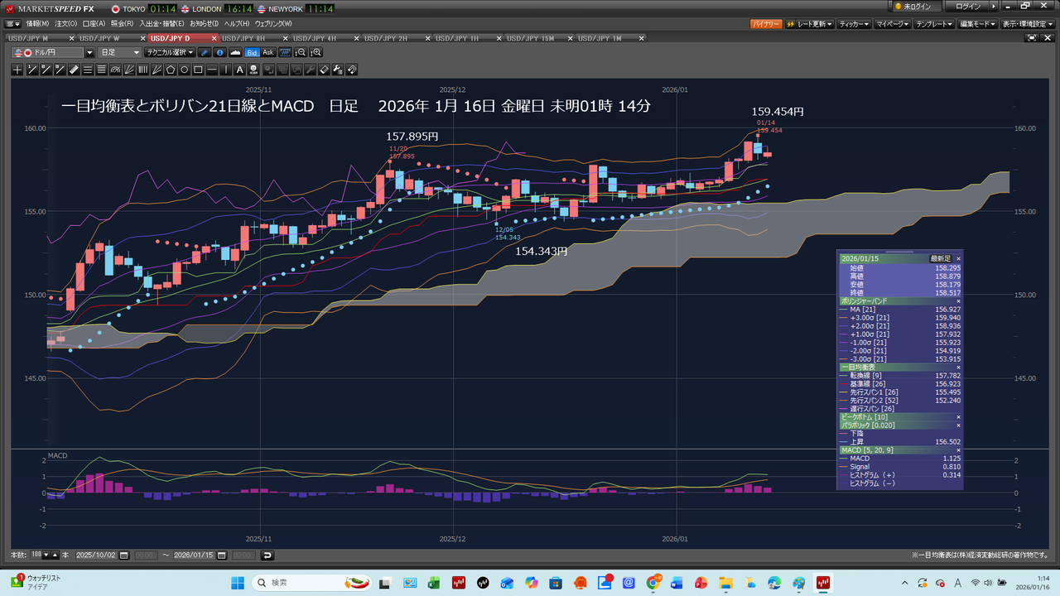Close the Bollinger Band section in legend
This screenshot has height=596, width=1060.
pos(958,301)
